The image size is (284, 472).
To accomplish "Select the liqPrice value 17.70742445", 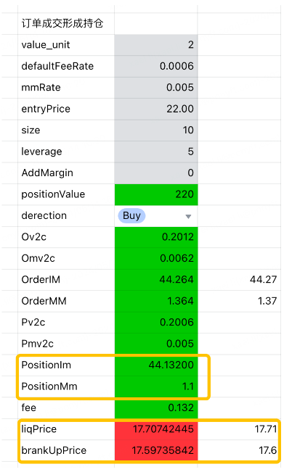I will point(156,429).
